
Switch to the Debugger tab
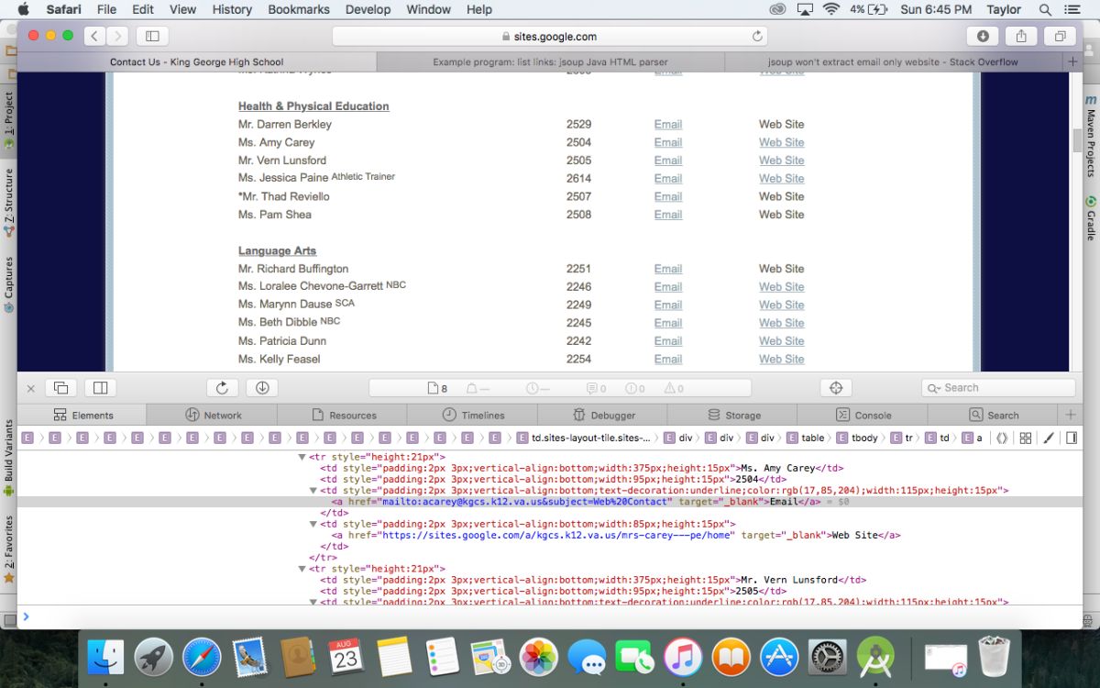point(603,415)
